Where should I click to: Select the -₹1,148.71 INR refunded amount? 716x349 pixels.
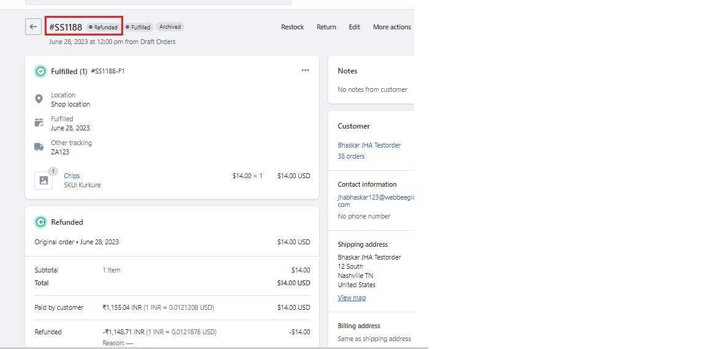pos(123,332)
